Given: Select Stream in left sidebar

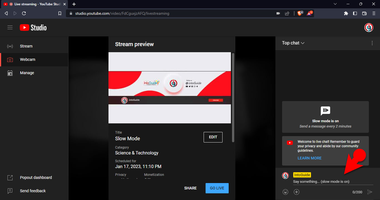Looking at the screenshot, I should tap(26, 46).
